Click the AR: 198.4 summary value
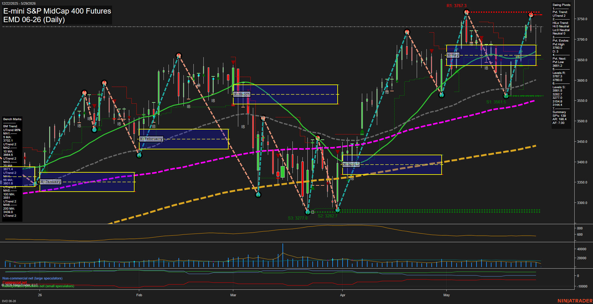 pyautogui.click(x=559, y=119)
